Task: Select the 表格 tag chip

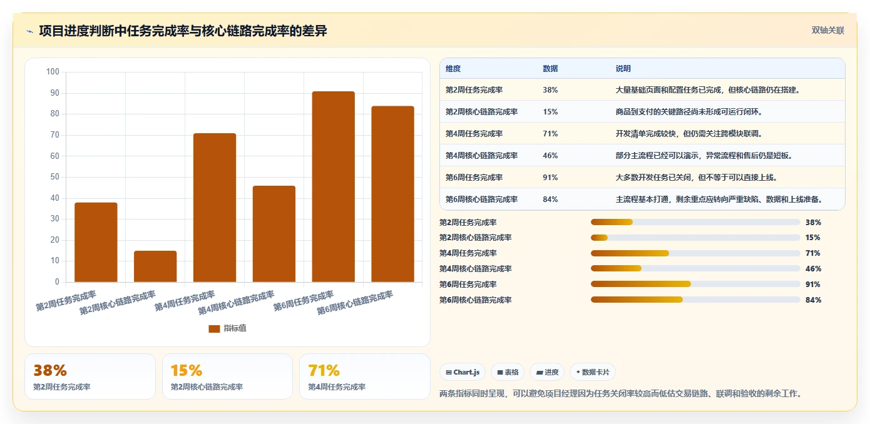Action: (508, 372)
